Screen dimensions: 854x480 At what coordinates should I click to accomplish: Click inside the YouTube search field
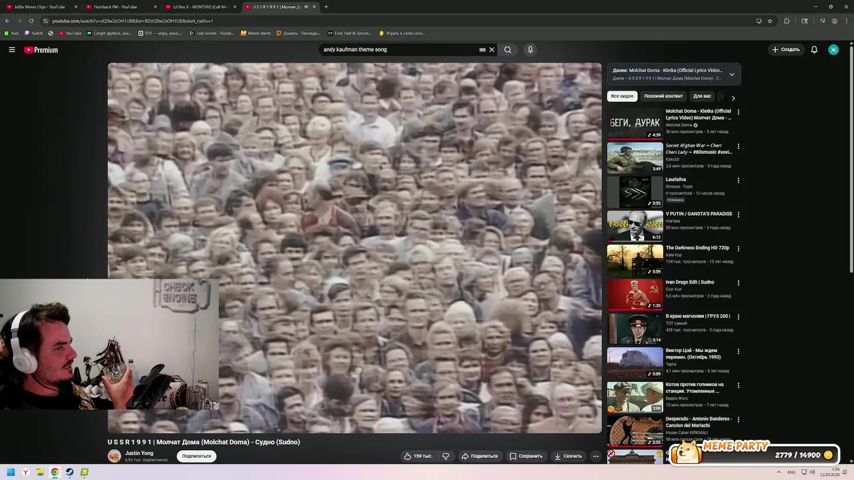tap(399, 49)
